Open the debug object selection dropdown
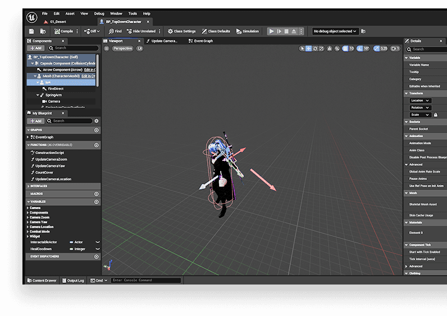 (x=335, y=31)
